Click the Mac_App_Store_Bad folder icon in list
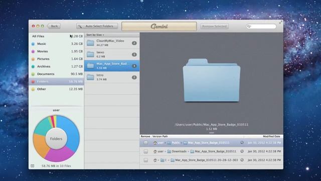The image size is (321, 181). click(x=90, y=66)
